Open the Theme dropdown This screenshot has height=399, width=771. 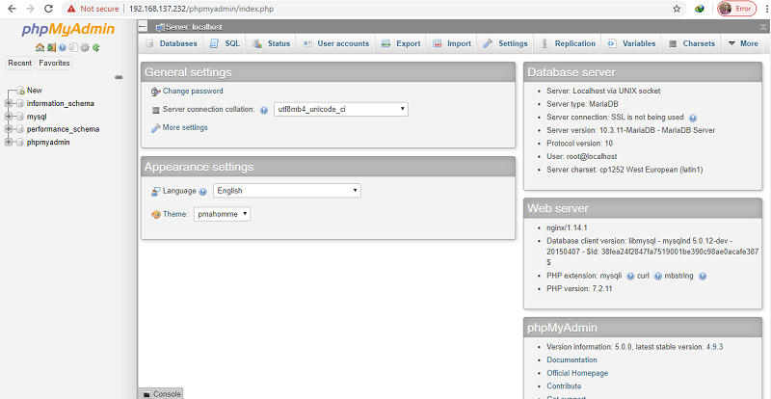223,214
